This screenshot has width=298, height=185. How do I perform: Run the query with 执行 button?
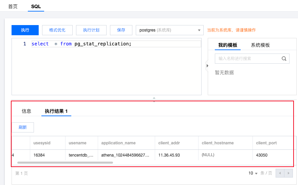[25, 30]
